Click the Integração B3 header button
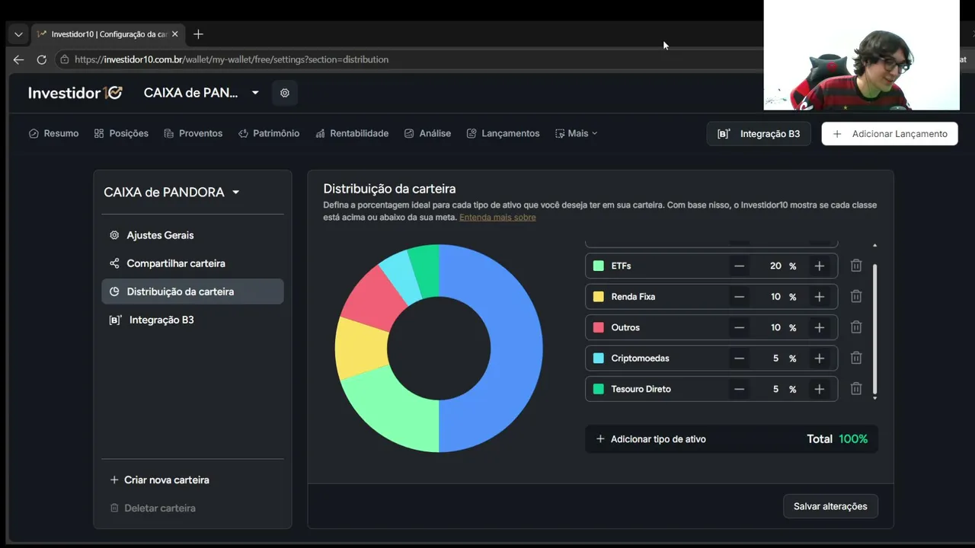 pyautogui.click(x=759, y=134)
